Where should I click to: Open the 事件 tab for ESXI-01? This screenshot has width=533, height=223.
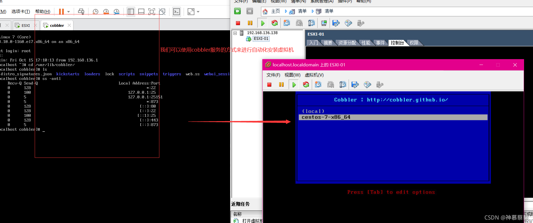pyautogui.click(x=381, y=43)
